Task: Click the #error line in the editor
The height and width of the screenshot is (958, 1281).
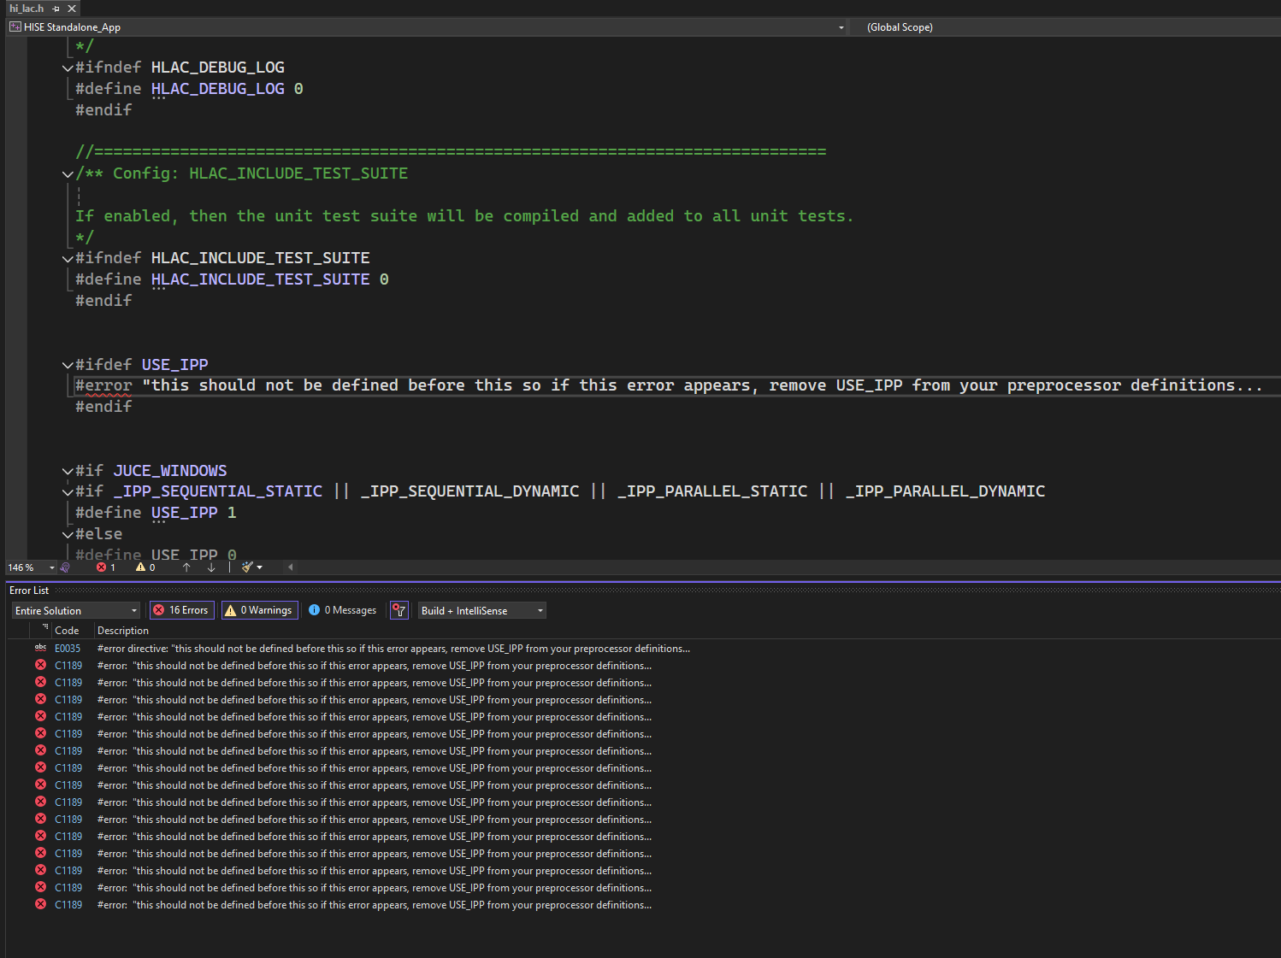Action: click(669, 385)
